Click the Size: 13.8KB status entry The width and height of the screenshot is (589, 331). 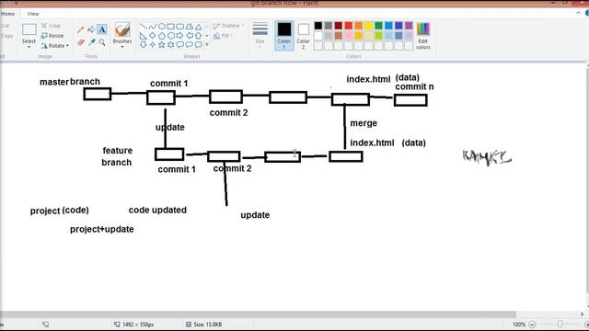tap(204, 325)
